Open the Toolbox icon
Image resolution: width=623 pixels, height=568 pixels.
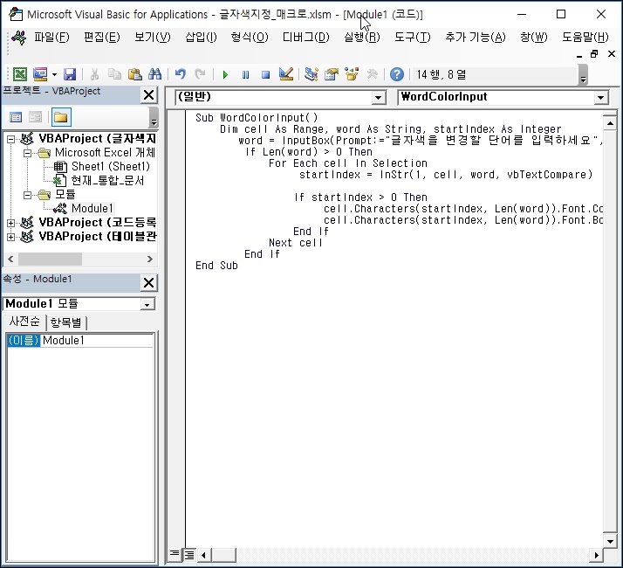click(x=372, y=74)
